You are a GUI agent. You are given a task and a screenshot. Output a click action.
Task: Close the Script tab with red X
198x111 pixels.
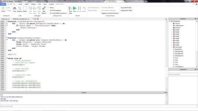(x=38, y=19)
